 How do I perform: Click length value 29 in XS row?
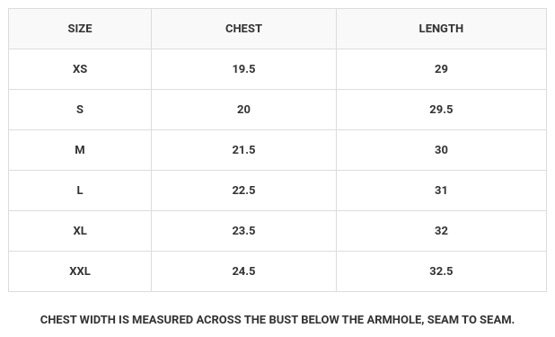[x=441, y=69]
